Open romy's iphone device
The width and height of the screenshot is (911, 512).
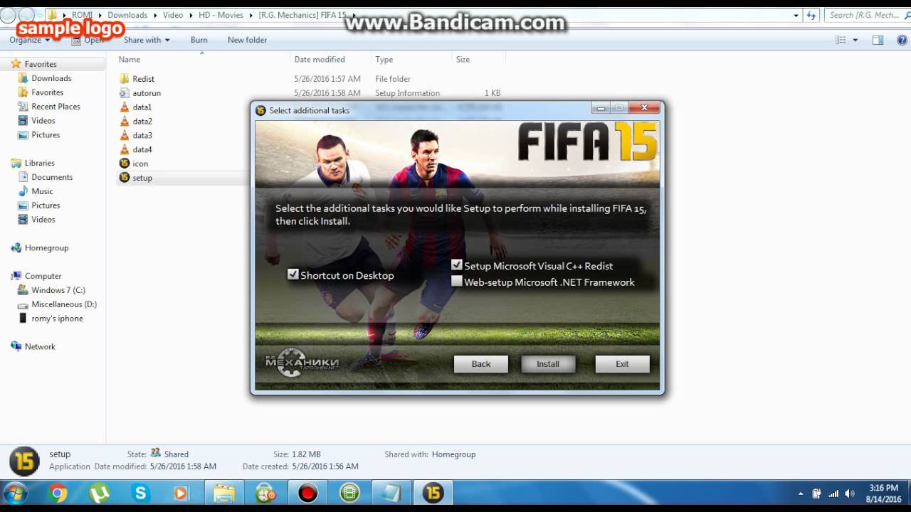point(57,319)
